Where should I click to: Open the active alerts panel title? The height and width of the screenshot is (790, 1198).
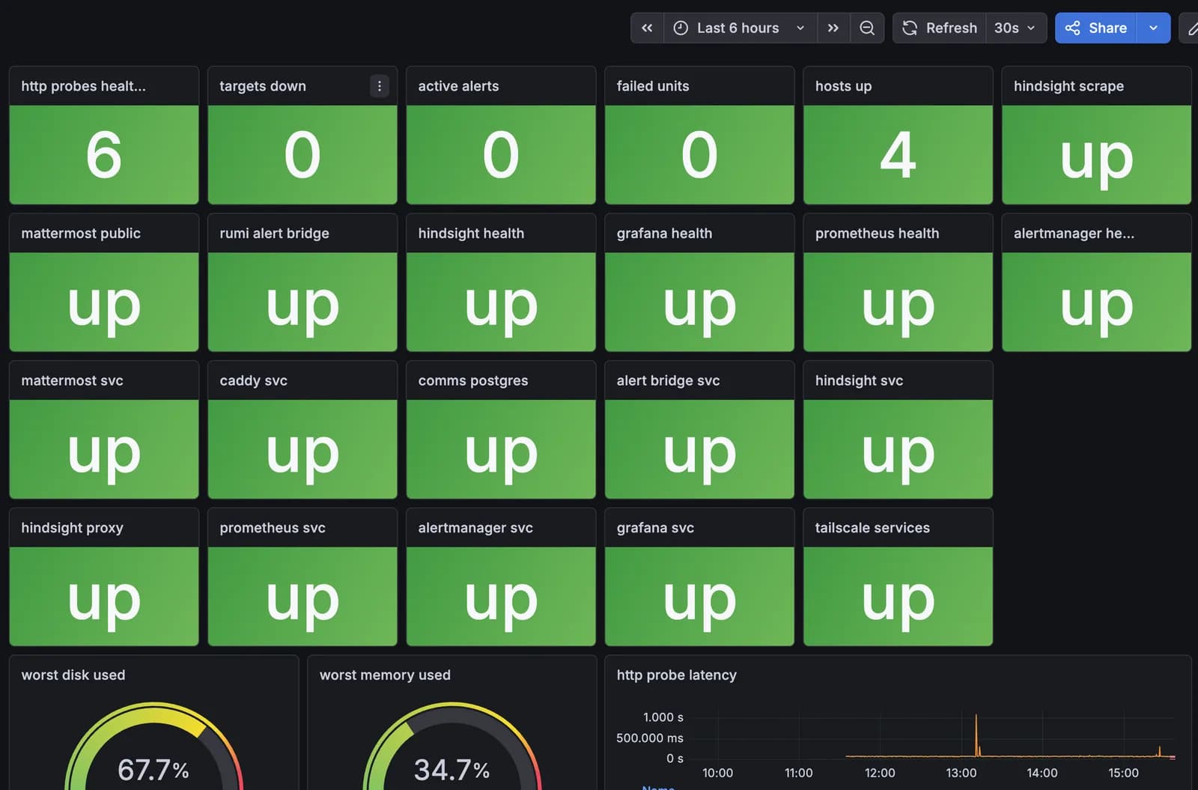coord(458,86)
